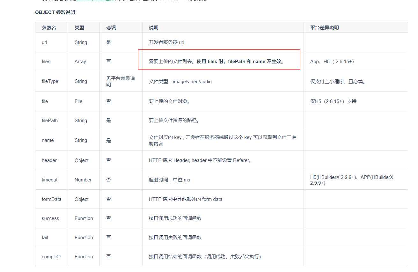The width and height of the screenshot is (418, 272).
Task: Click "Function" type in the fail row
Action: tap(84, 238)
